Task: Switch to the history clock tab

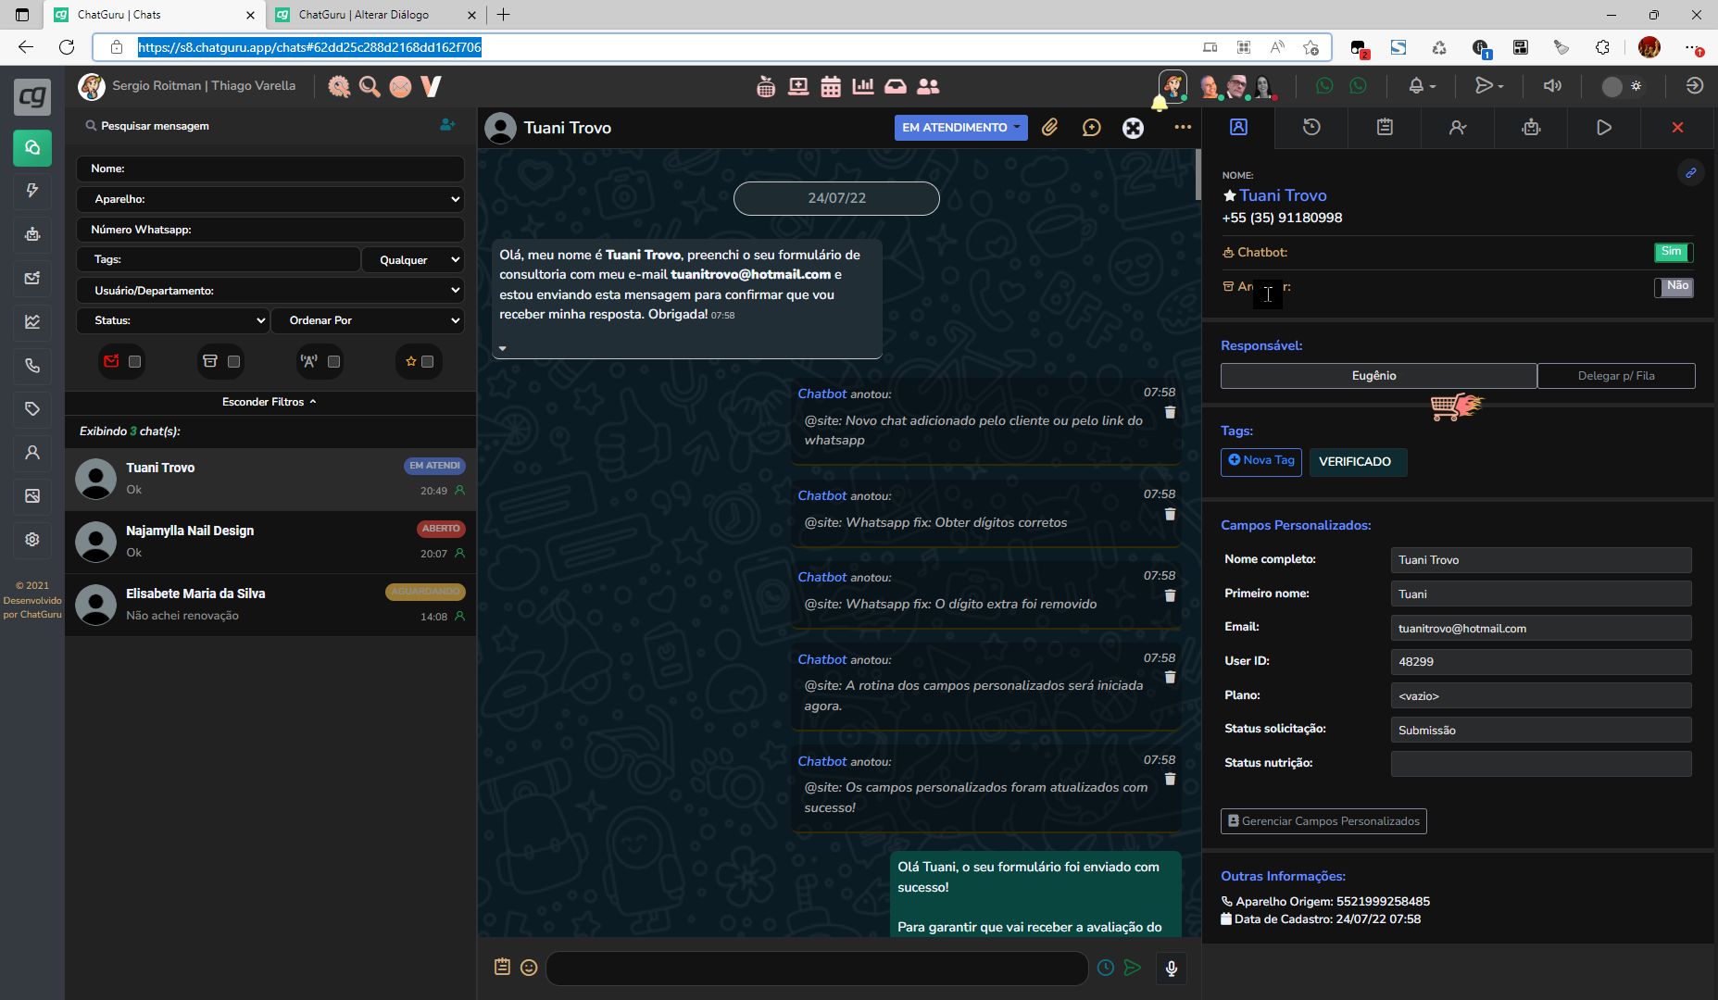Action: point(1311,127)
